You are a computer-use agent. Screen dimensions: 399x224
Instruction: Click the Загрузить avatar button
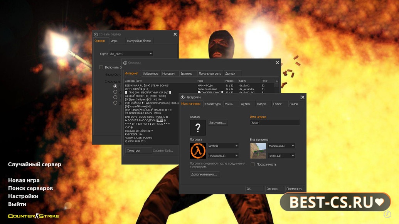point(217,123)
